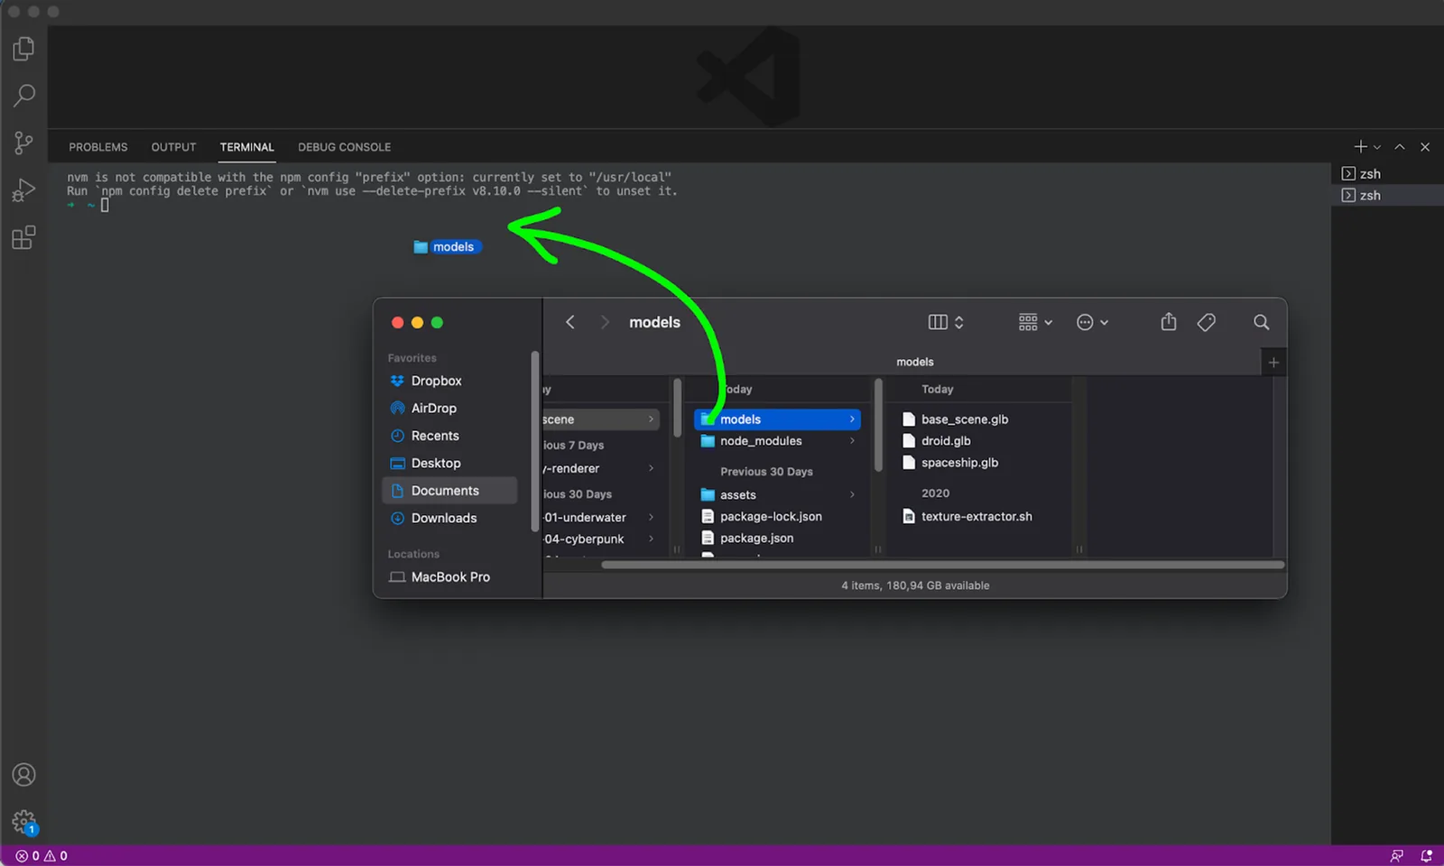The image size is (1444, 866).
Task: Select the first zsh terminal instance
Action: tap(1387, 173)
